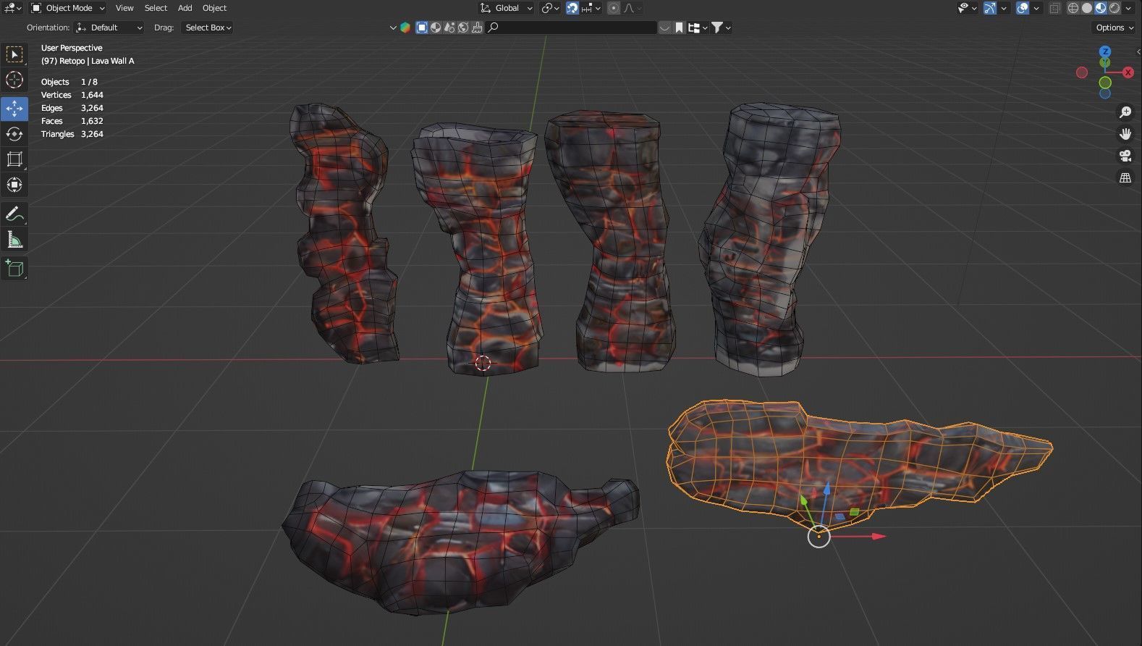The height and width of the screenshot is (646, 1142).
Task: Open the View menu
Action: 124,8
